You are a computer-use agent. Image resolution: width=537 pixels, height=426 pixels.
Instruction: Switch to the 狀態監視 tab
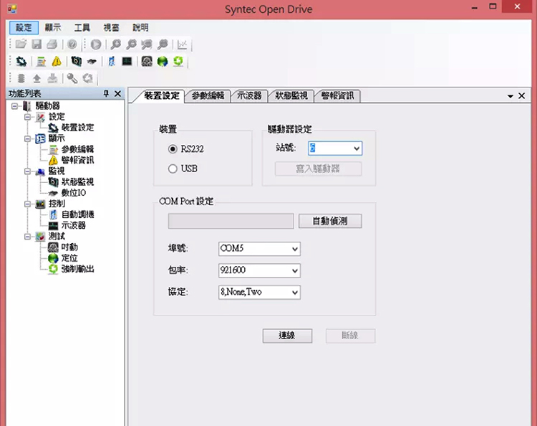(x=291, y=95)
